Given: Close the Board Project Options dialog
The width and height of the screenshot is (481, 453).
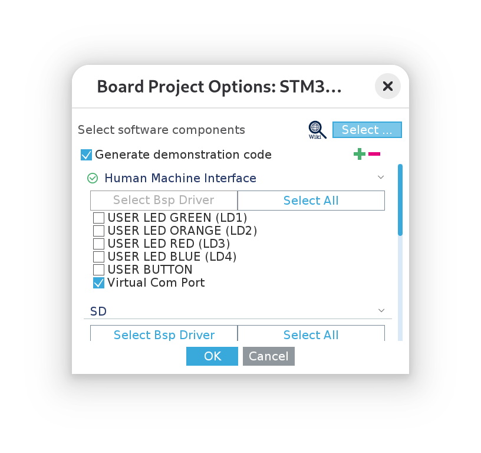Looking at the screenshot, I should pyautogui.click(x=387, y=87).
